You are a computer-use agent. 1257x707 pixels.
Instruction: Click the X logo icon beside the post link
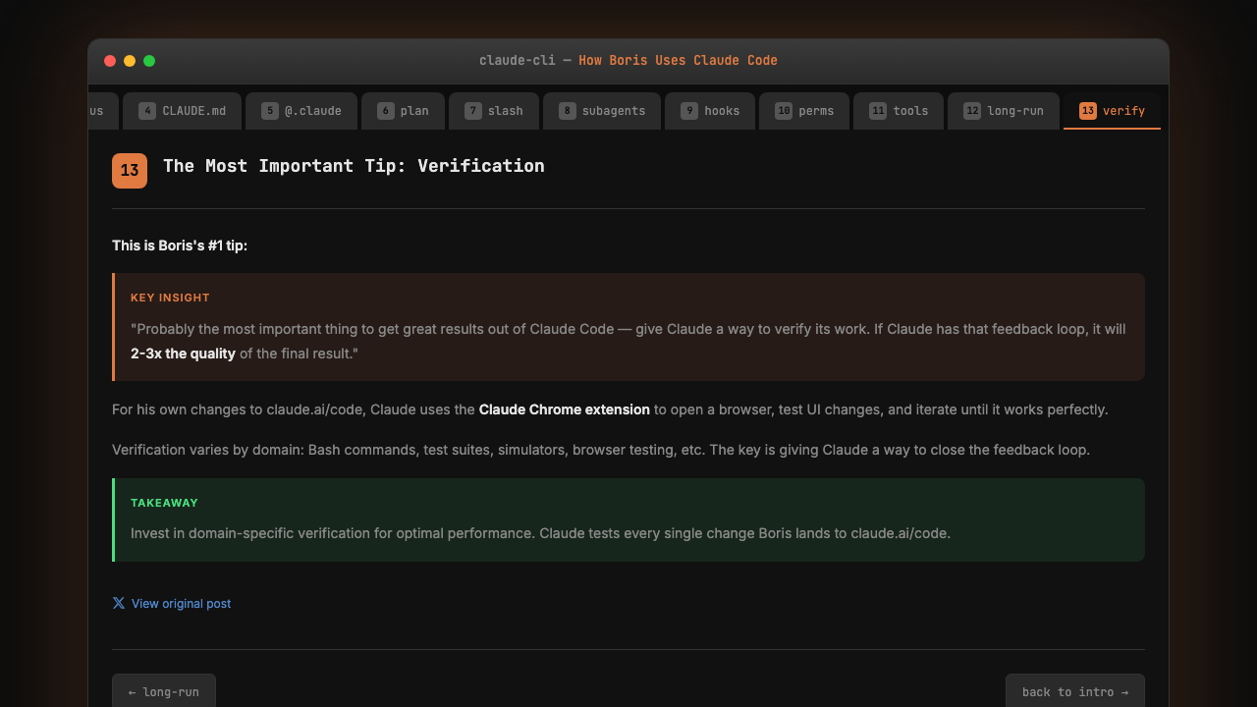click(119, 603)
